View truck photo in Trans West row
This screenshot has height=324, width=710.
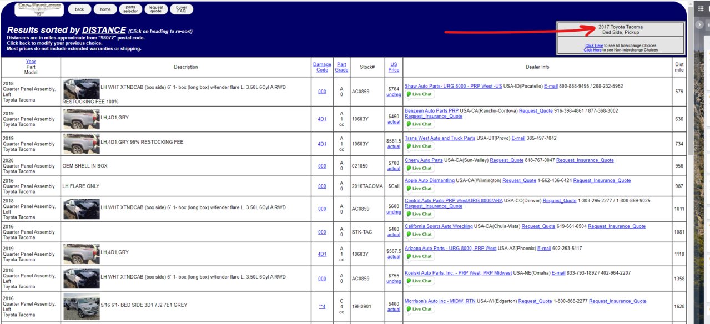coord(81,144)
